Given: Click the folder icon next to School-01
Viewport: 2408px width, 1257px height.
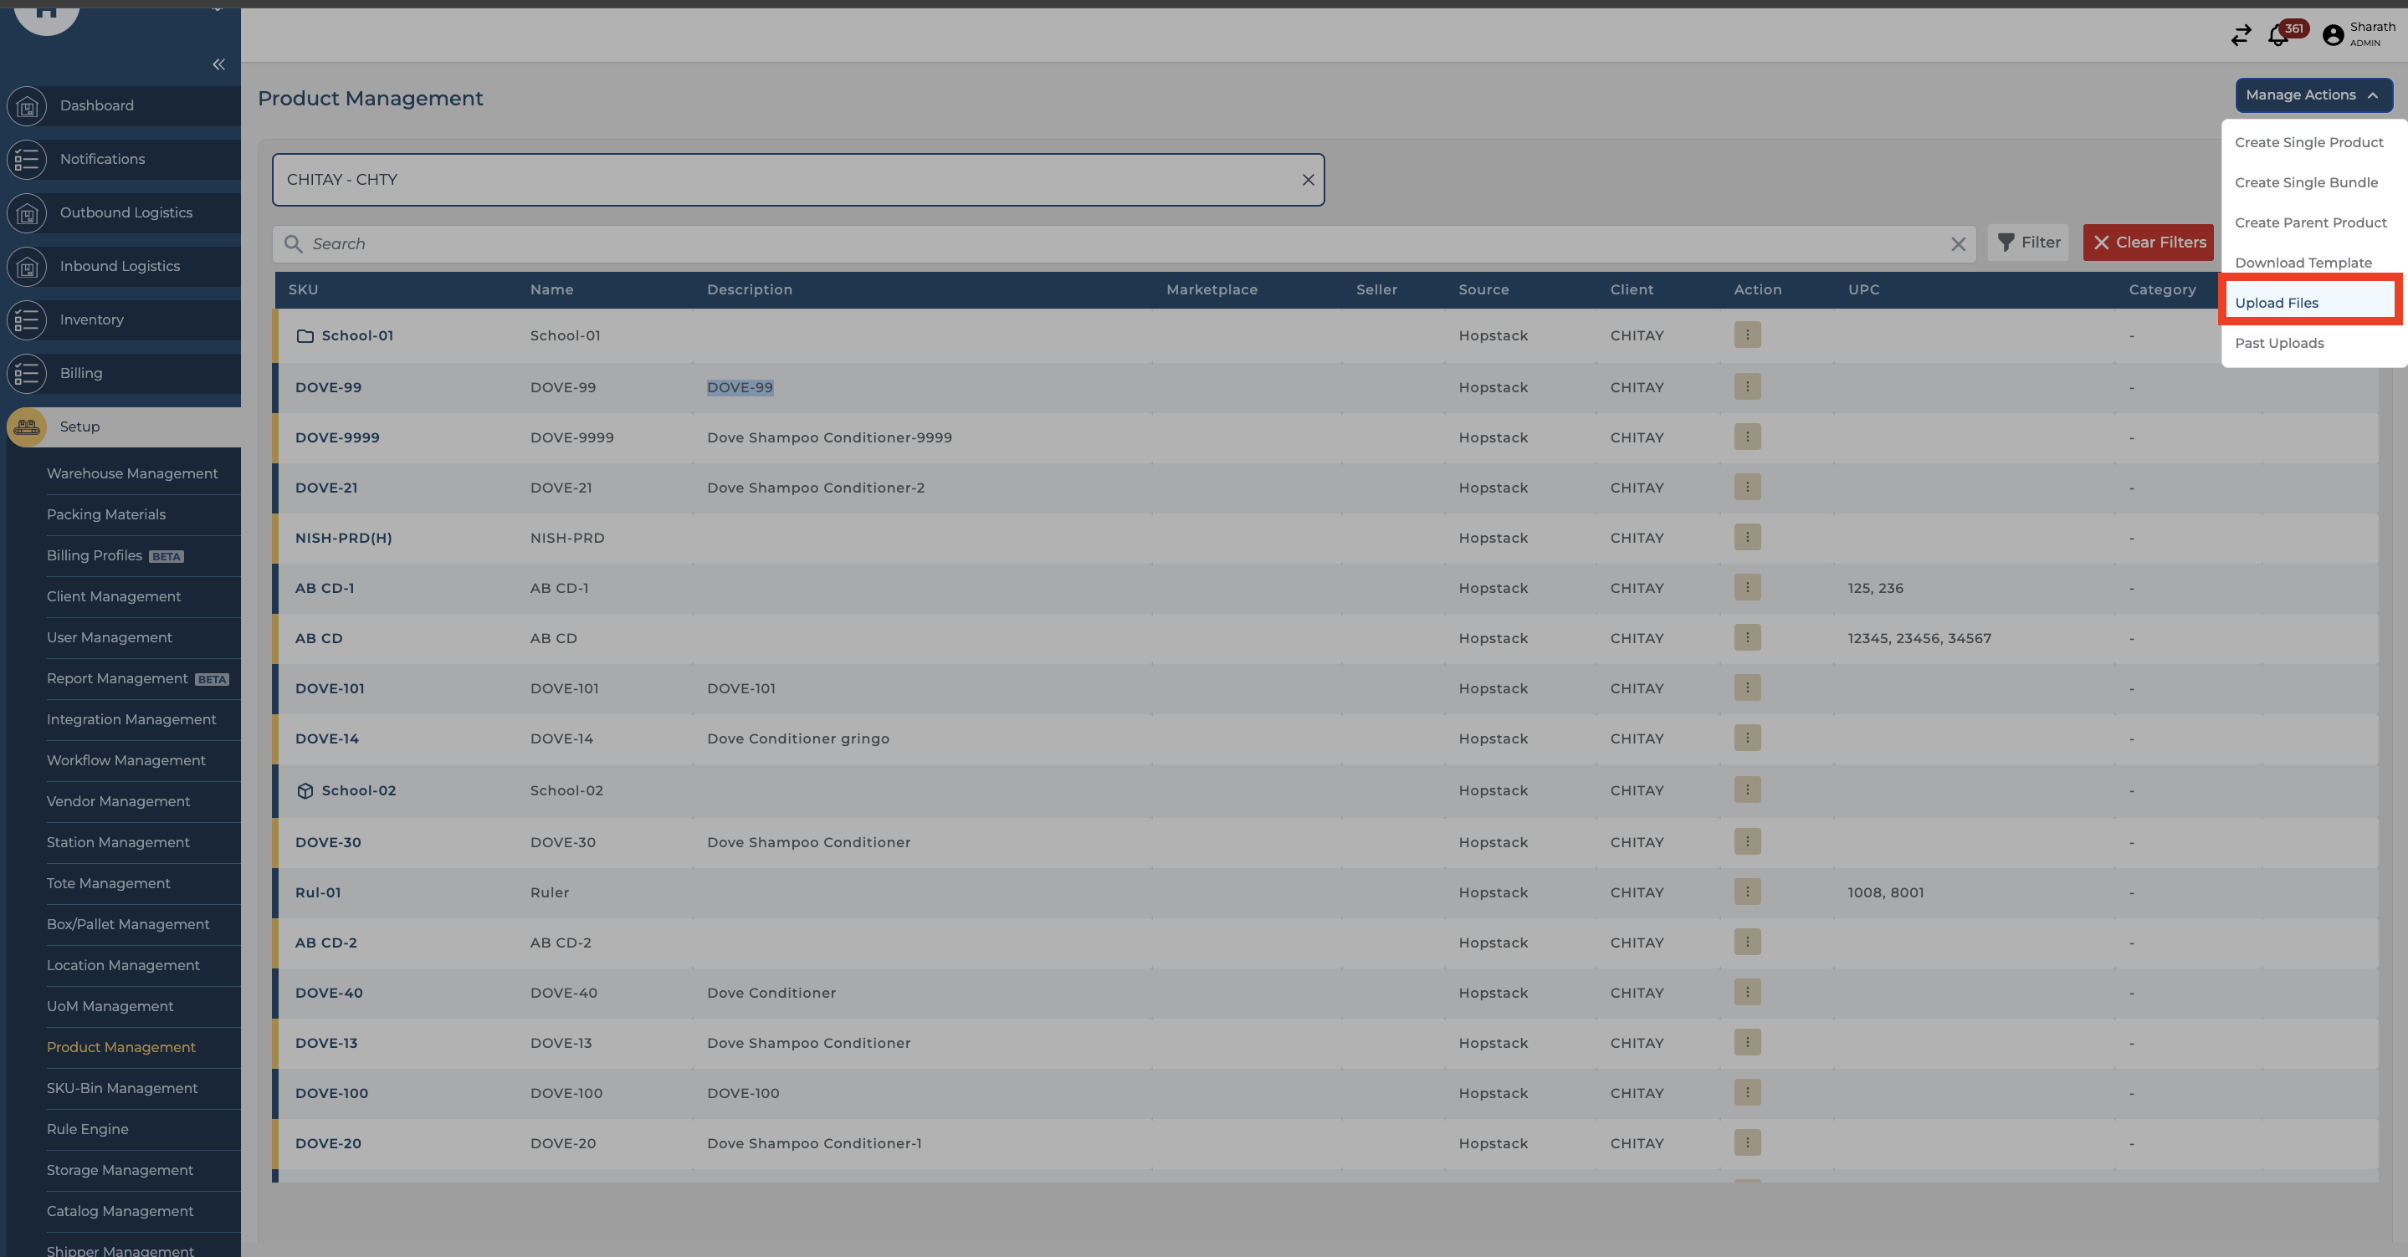Looking at the screenshot, I should click(305, 335).
